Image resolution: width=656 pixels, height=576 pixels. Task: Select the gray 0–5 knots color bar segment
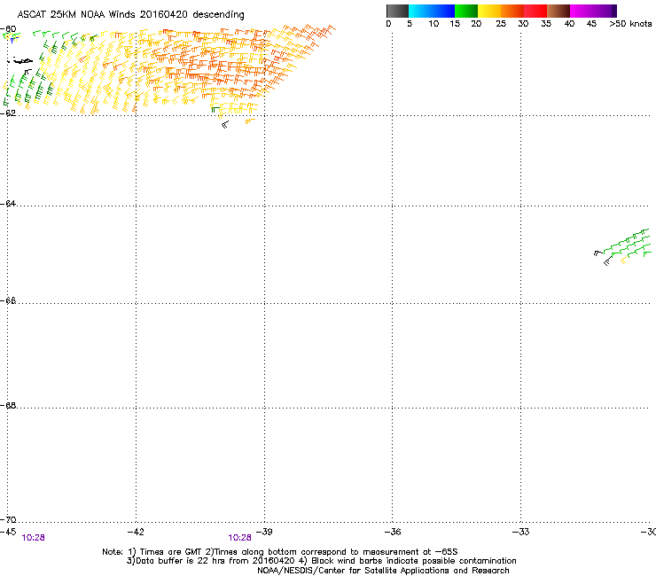[397, 11]
